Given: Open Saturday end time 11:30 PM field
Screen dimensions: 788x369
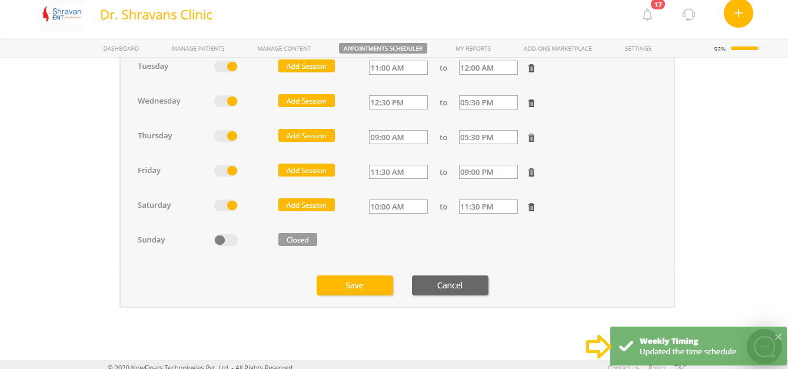Looking at the screenshot, I should [488, 207].
